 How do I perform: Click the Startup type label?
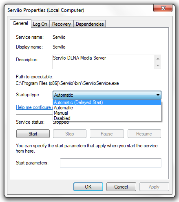pyautogui.click(x=28, y=95)
